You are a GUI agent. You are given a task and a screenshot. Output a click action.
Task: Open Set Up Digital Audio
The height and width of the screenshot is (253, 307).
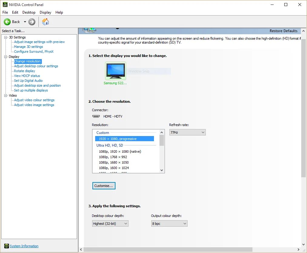pyautogui.click(x=28, y=81)
